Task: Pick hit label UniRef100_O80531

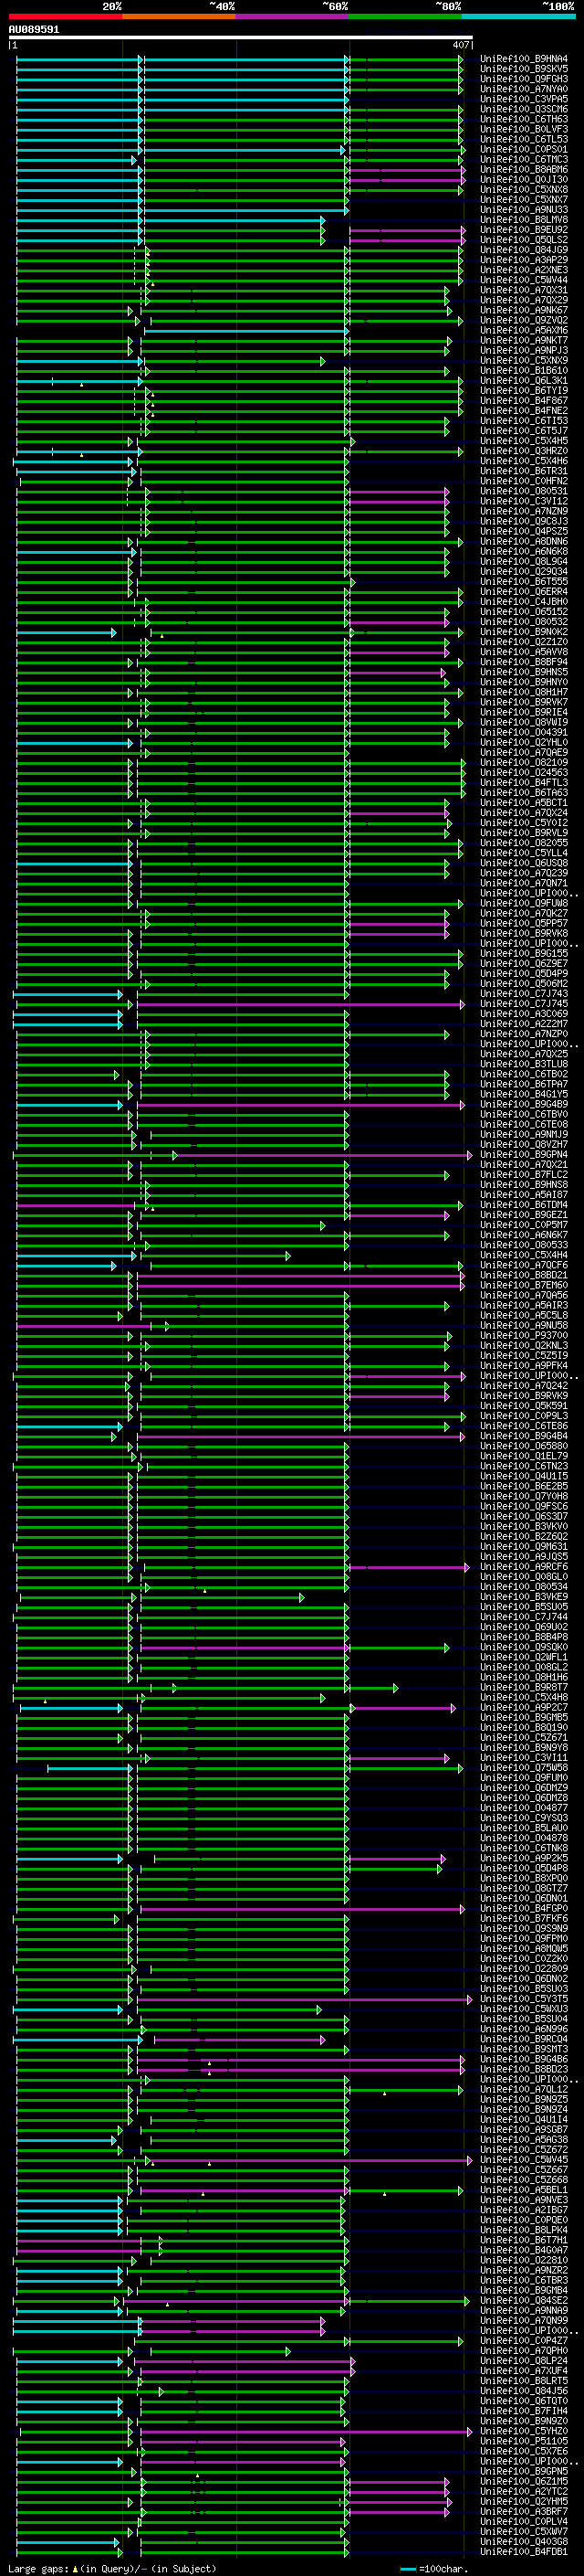Action: (x=524, y=491)
